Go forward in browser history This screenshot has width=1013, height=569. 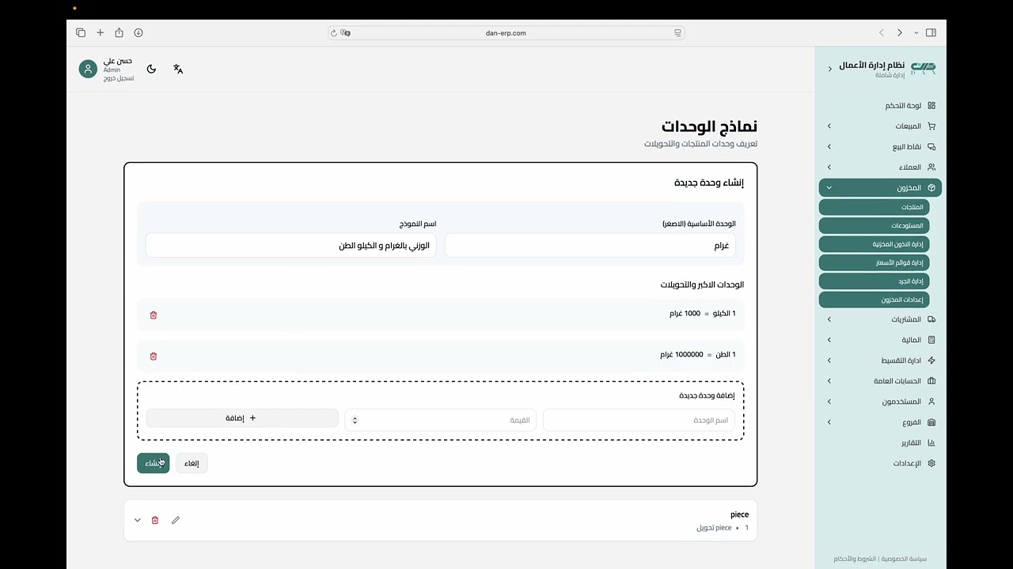coord(899,32)
